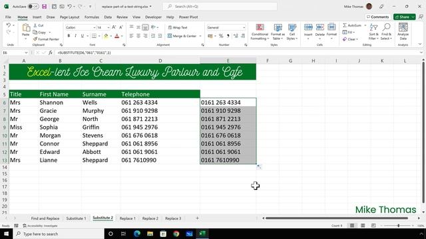
Task: Expand the Fill dropdown in Editing
Action: click(354, 33)
